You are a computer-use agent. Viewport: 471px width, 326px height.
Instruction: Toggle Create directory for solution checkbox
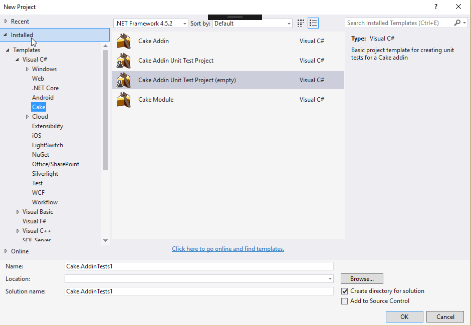point(345,291)
